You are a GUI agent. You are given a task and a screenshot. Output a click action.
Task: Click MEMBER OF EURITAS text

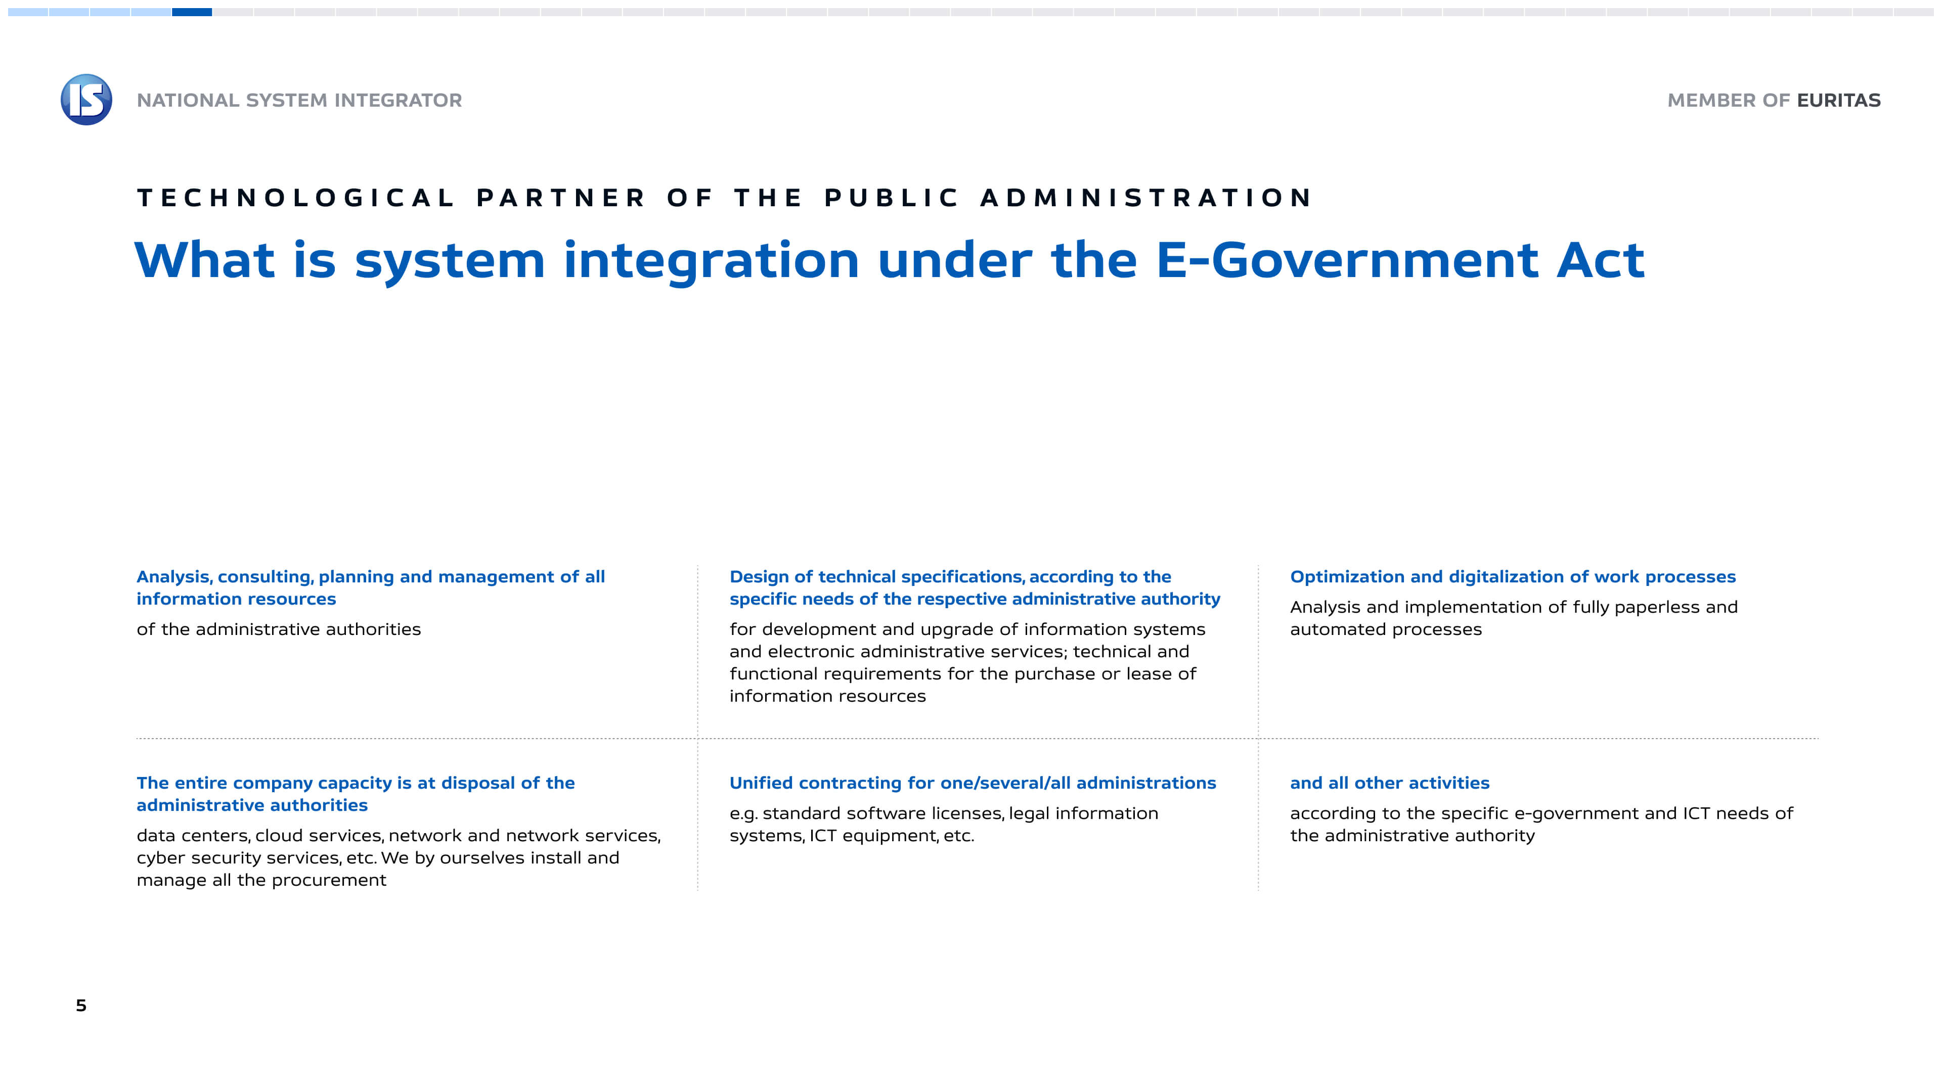tap(1773, 100)
